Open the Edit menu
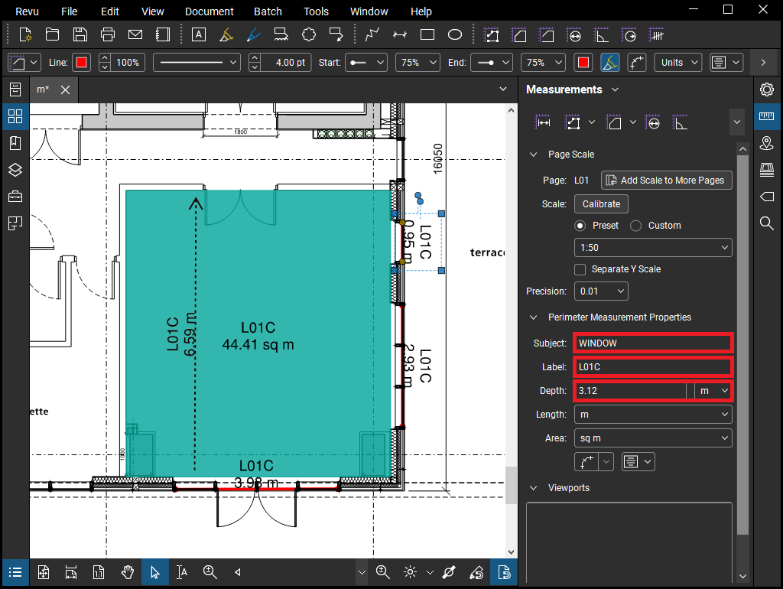The height and width of the screenshot is (589, 783). 110,11
